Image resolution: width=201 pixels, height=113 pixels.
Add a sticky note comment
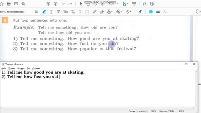[37, 12]
